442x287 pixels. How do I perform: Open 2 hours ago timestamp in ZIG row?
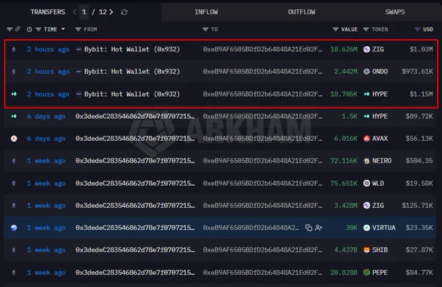click(48, 49)
